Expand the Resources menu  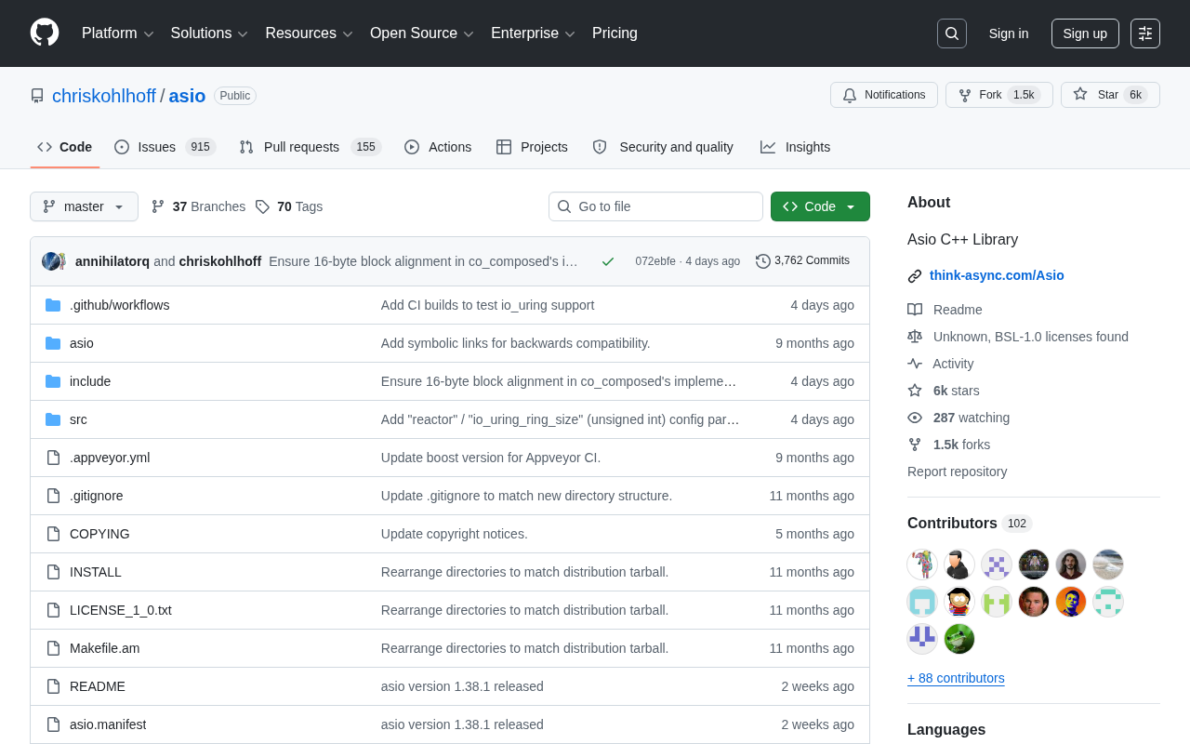(310, 33)
